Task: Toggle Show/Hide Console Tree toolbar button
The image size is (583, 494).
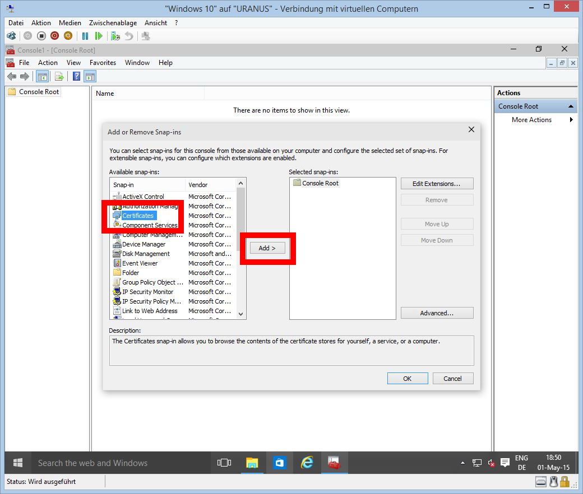Action: point(42,76)
